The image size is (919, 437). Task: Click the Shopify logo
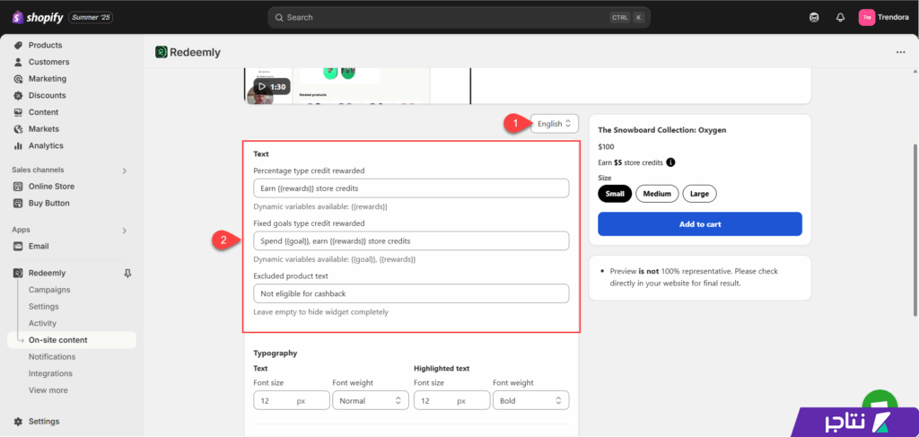tap(38, 18)
